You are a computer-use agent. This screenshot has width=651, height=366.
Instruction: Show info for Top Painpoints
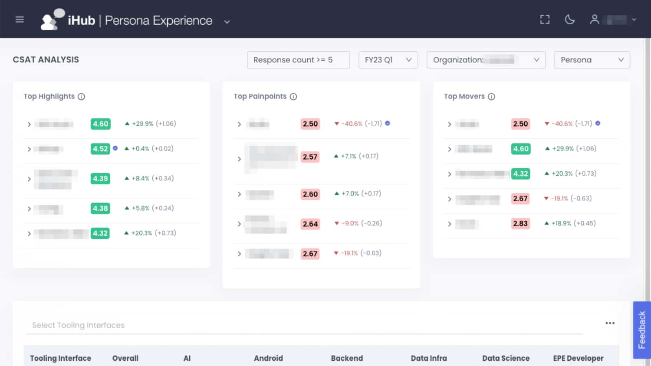click(293, 97)
